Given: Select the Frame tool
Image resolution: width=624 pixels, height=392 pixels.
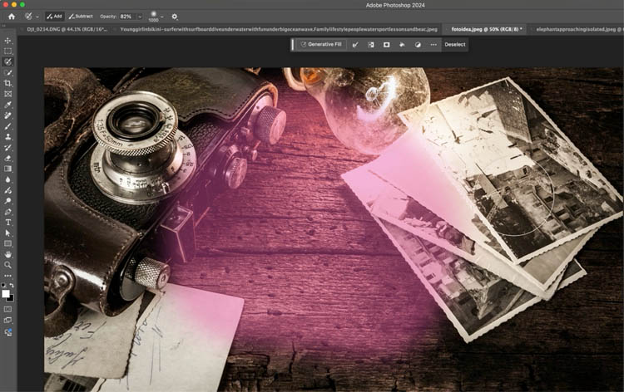Looking at the screenshot, I should (x=7, y=94).
